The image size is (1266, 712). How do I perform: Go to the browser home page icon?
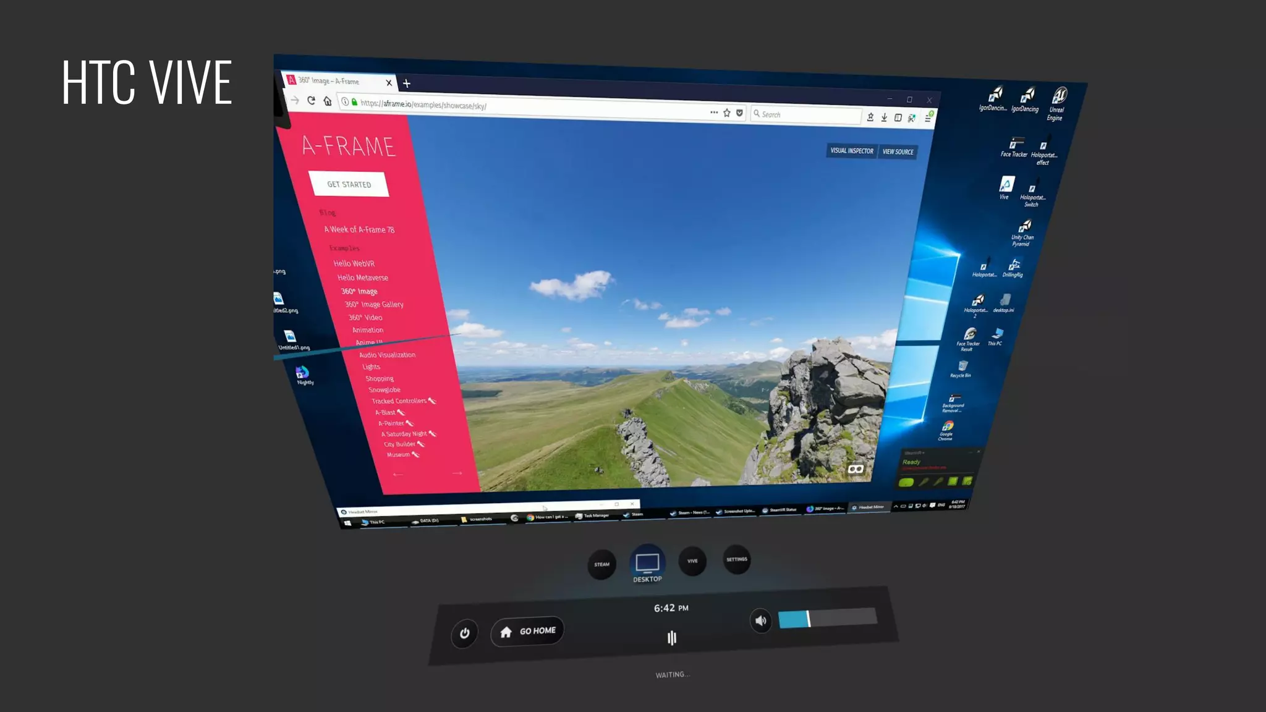click(328, 101)
